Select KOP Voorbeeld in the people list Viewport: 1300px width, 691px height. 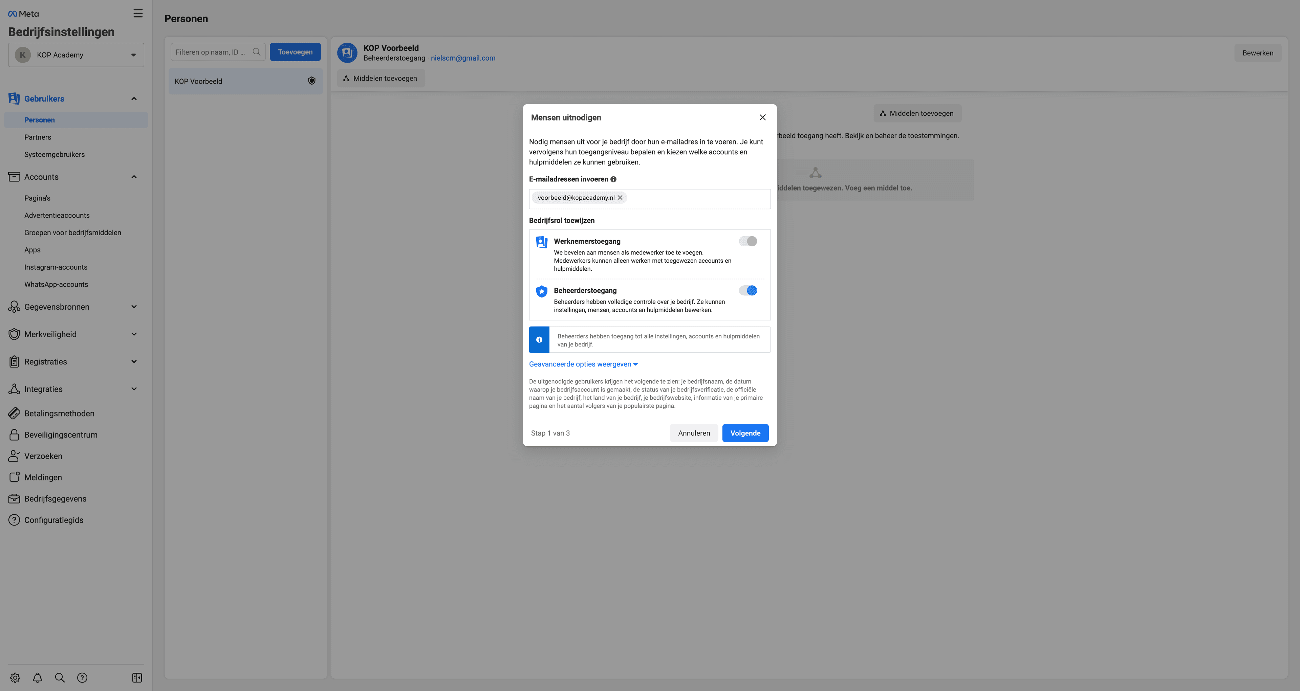coord(246,81)
